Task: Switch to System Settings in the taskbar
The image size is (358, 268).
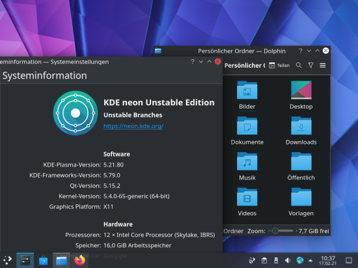Action: (x=25, y=260)
